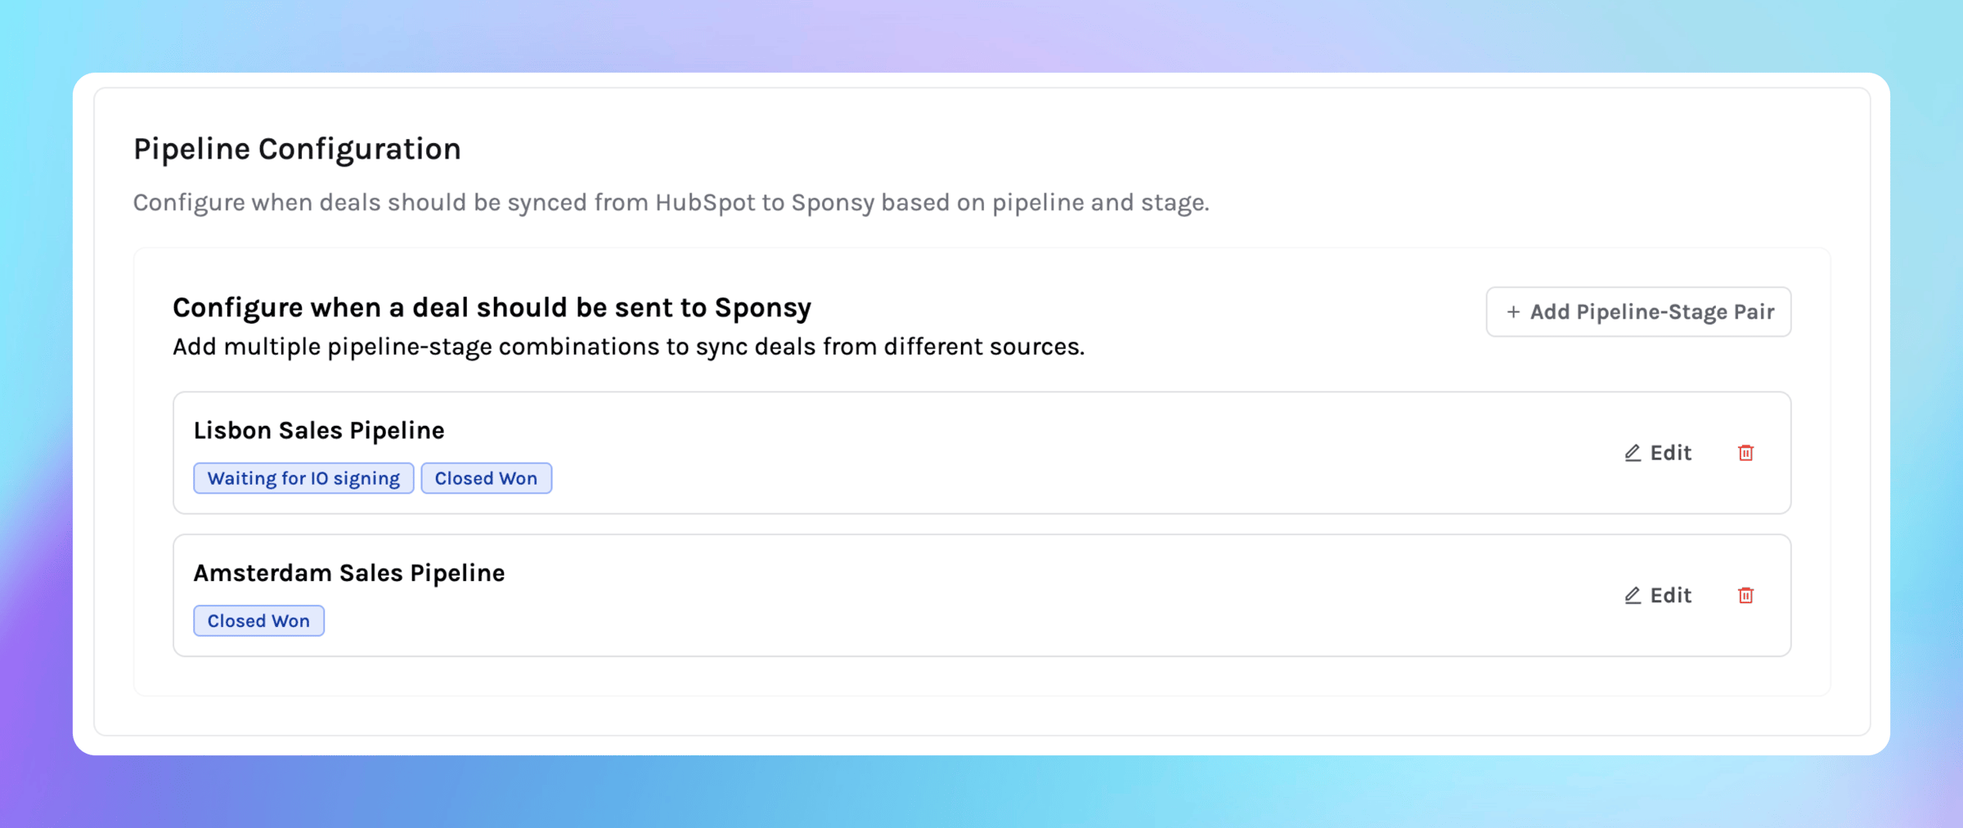
Task: Click the word Sponsy in the bold heading
Action: (x=762, y=308)
